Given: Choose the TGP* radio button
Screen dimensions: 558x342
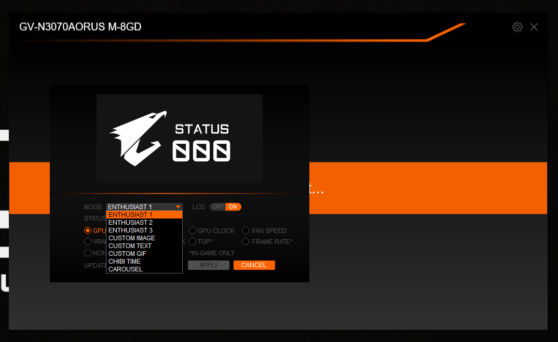Looking at the screenshot, I should point(193,242).
